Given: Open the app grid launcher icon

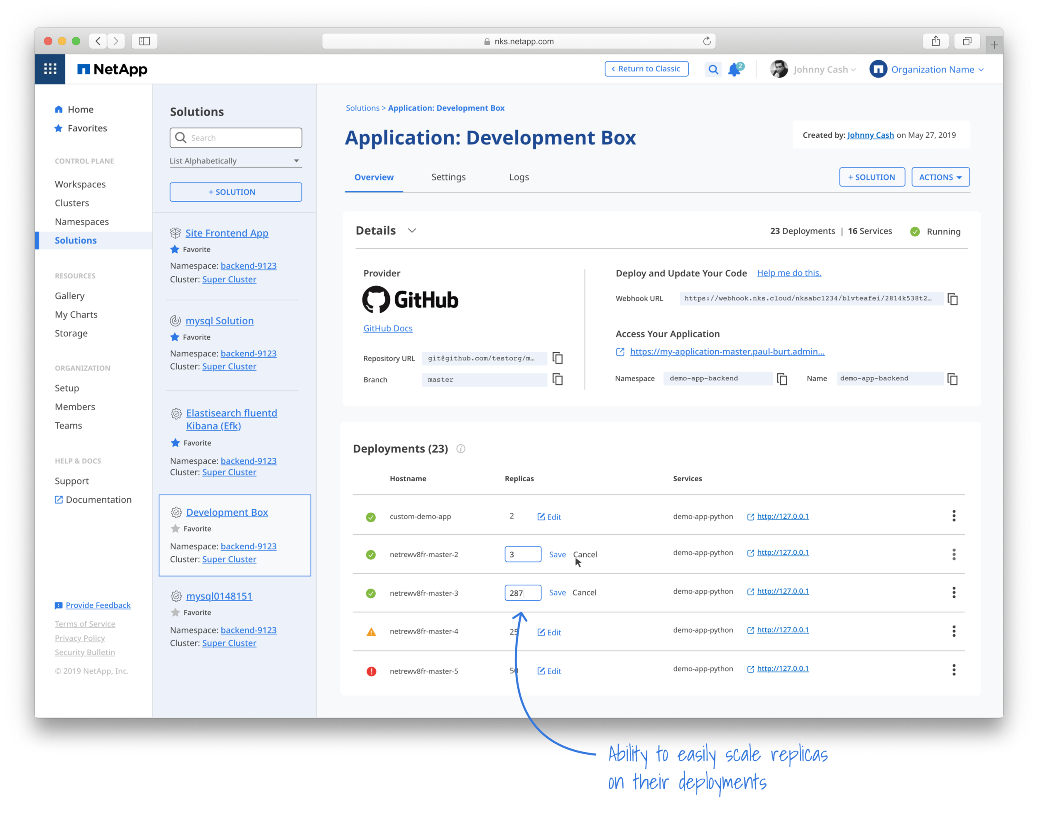Looking at the screenshot, I should [x=50, y=69].
